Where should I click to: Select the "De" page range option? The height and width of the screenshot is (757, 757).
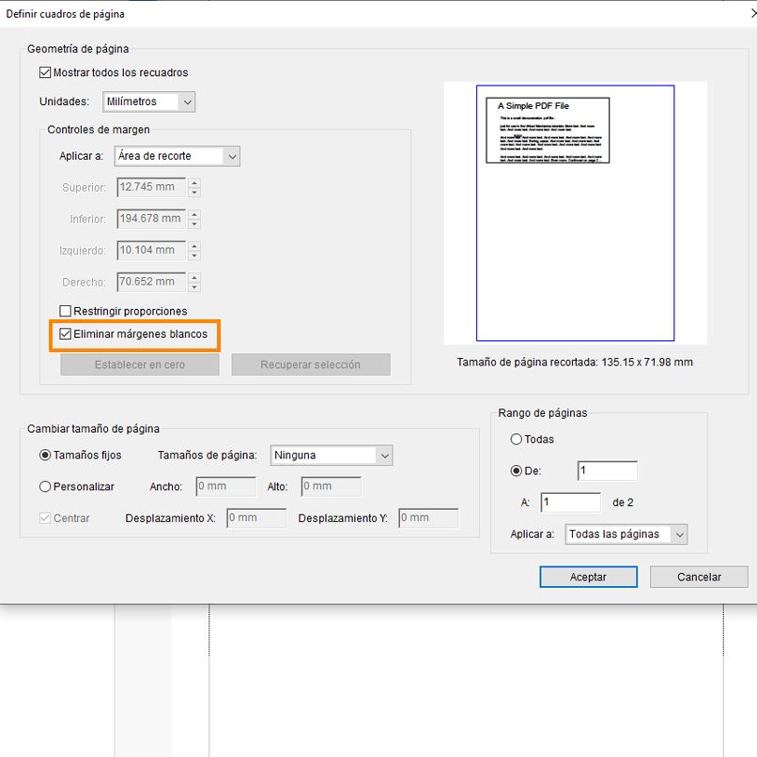[518, 470]
